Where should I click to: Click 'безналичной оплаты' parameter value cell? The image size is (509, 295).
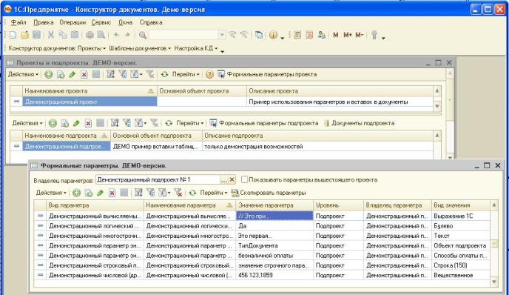click(274, 256)
